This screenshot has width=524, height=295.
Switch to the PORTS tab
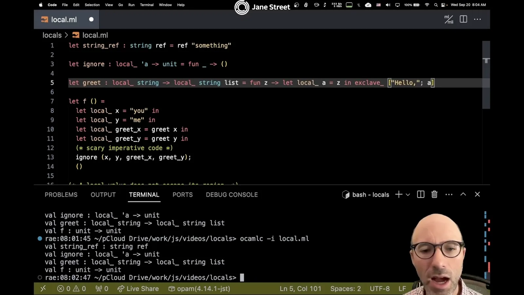[183, 195]
